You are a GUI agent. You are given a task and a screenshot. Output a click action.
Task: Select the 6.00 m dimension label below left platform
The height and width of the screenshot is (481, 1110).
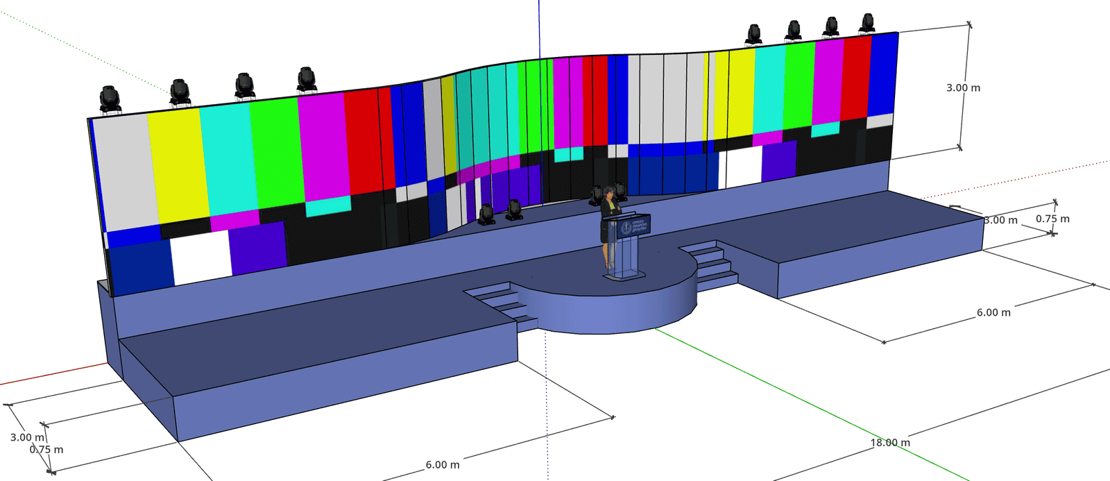click(443, 465)
